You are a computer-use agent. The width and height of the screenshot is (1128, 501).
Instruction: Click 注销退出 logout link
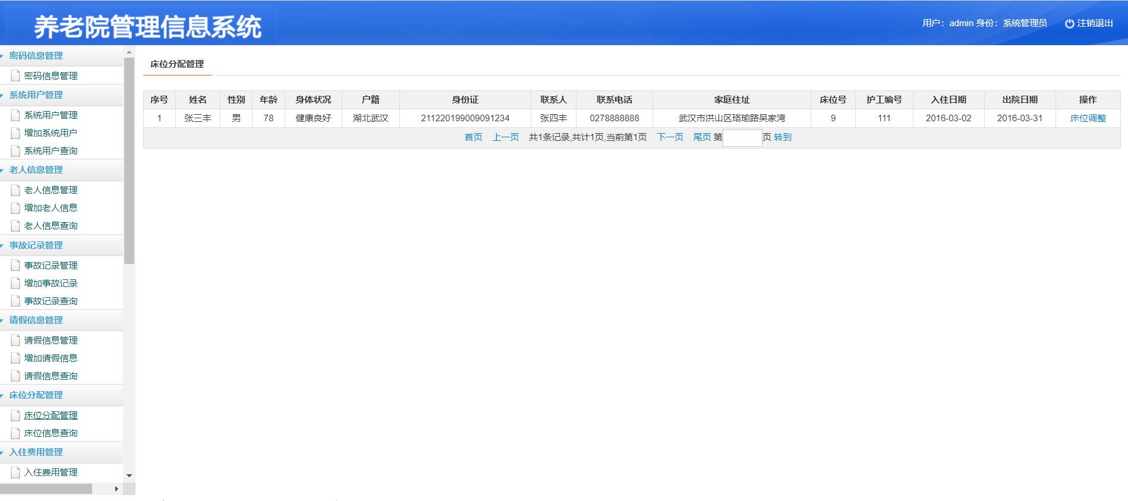(x=1095, y=23)
